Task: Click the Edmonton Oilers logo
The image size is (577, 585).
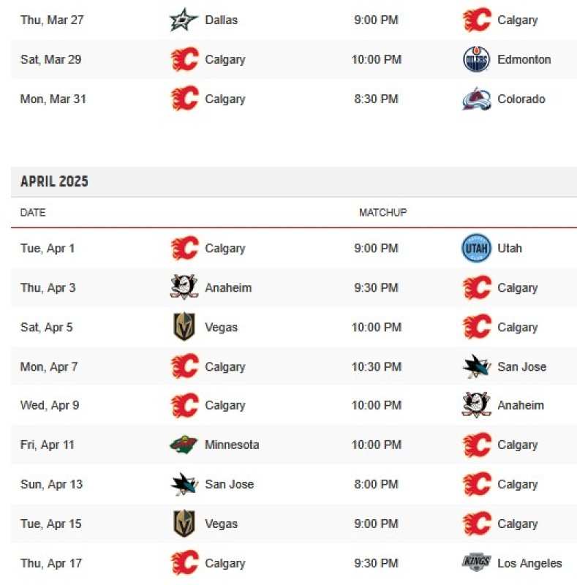Action: coord(476,59)
